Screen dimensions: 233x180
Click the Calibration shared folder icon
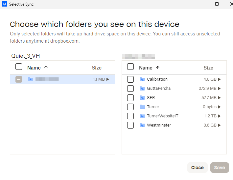point(142,79)
